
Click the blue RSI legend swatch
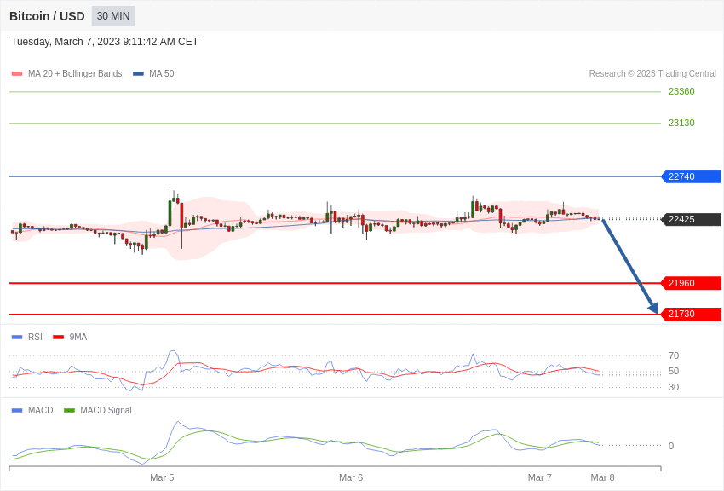pos(17,338)
